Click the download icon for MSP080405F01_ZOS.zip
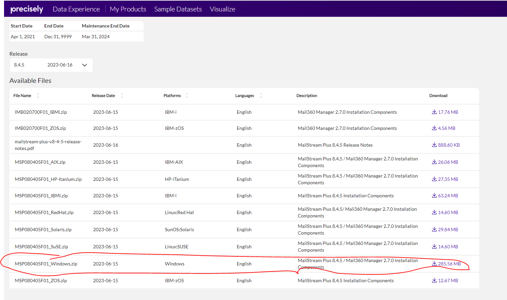Image resolution: width=507 pixels, height=300 pixels. 434,280
